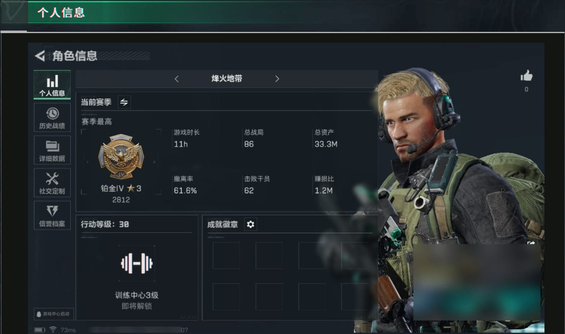Screen dimensions: 565x334
Task: Open 成就徽章 badge settings with the gear icon
Action: (x=250, y=224)
